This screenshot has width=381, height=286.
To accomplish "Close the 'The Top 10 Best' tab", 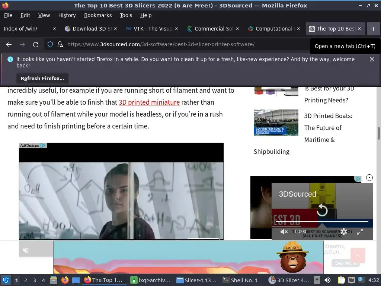I will [x=359, y=29].
